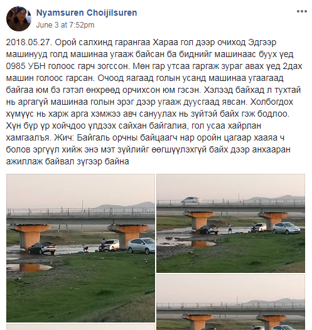Click Nyamsuren Choijilsuren's round profile picture
This screenshot has height=330, width=312.
tap(19, 19)
